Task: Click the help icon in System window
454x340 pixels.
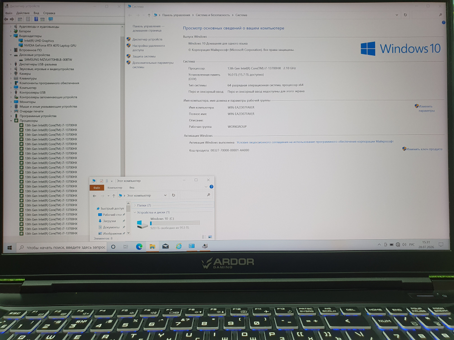Action: (443, 23)
